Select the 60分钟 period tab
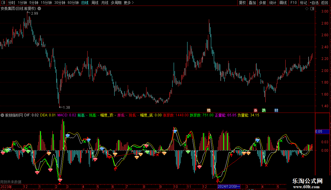Image resolution: width=331 pixels, height=190 pixels. pos(73,3)
